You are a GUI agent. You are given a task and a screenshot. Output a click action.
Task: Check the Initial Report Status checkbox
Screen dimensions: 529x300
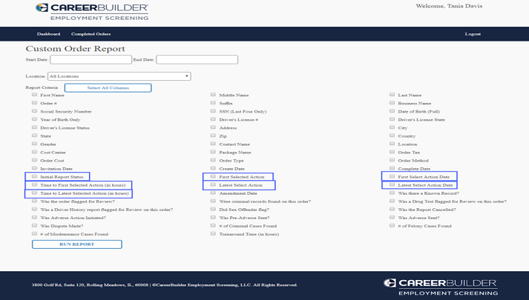[x=34, y=176]
